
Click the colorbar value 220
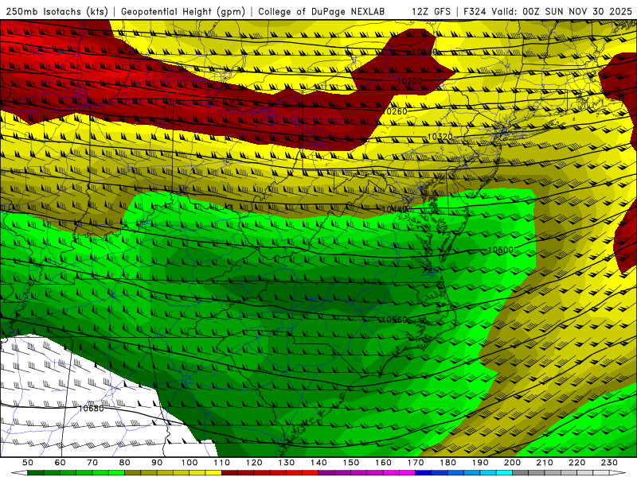[577, 463]
